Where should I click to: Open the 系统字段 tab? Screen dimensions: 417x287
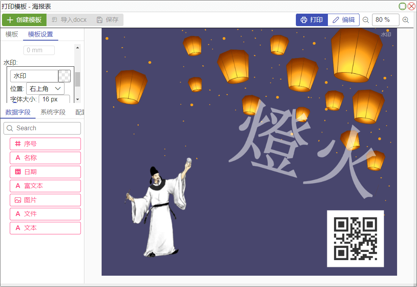pyautogui.click(x=53, y=112)
